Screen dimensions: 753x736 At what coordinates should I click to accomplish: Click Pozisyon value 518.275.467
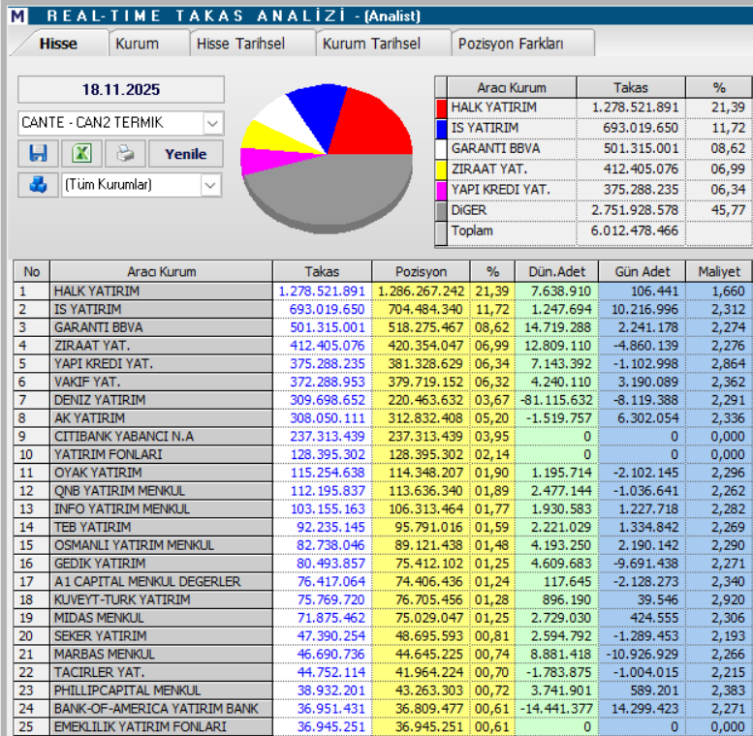[425, 327]
